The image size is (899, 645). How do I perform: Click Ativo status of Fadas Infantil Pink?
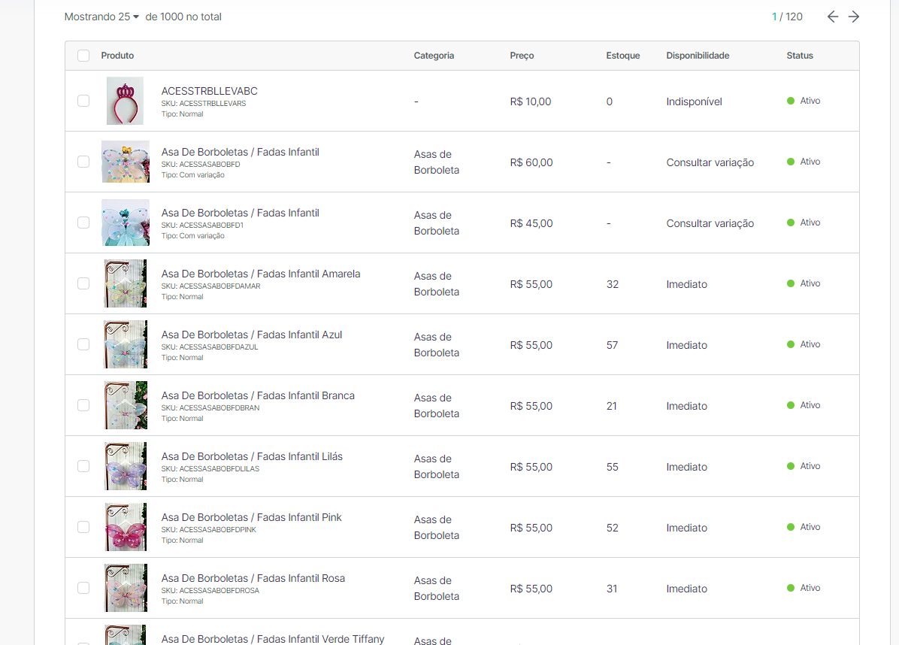[804, 527]
